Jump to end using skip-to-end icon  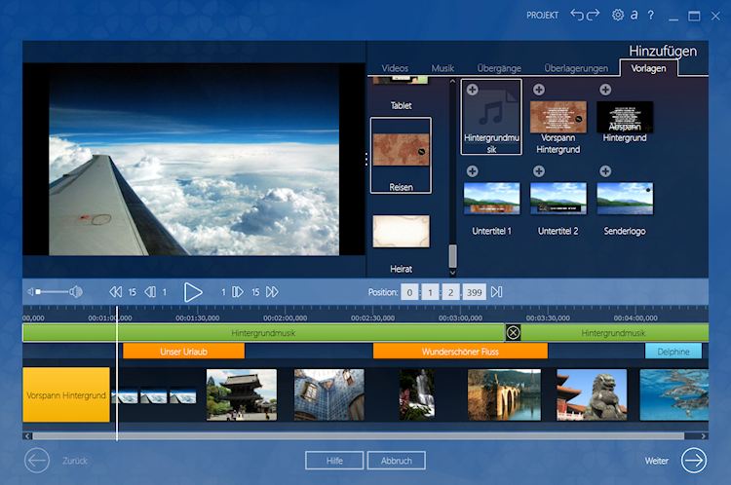click(x=496, y=291)
